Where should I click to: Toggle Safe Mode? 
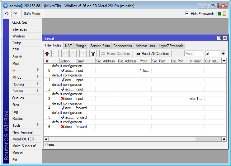pos(32,14)
